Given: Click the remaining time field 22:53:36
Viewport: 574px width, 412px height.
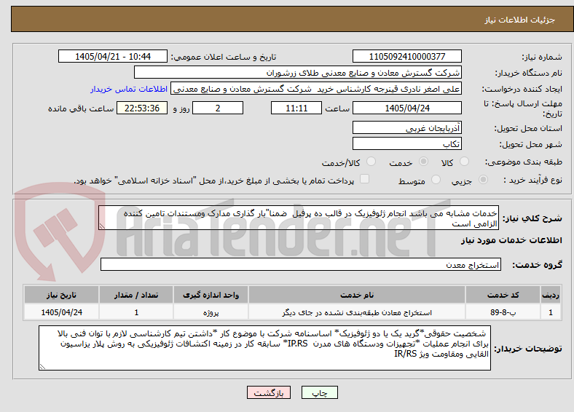Looking at the screenshot, I should (x=142, y=108).
